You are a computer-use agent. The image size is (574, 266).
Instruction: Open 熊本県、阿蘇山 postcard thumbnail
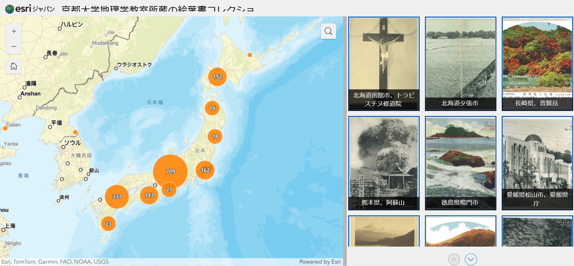click(384, 163)
